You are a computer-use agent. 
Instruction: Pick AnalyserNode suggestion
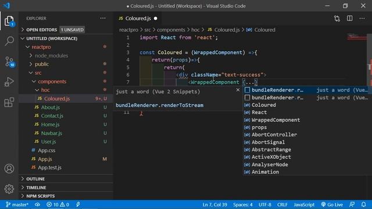coord(307,164)
